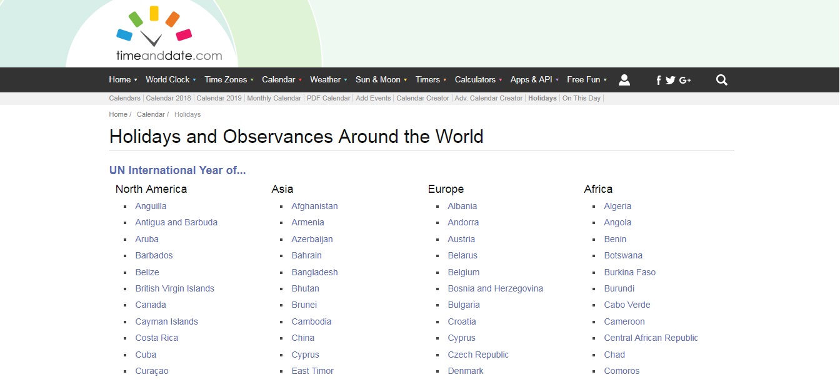Click the Bosnia and Herzegovina link
This screenshot has height=387, width=840.
pyautogui.click(x=495, y=288)
